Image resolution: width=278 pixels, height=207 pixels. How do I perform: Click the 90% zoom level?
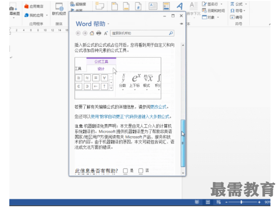(x=267, y=202)
